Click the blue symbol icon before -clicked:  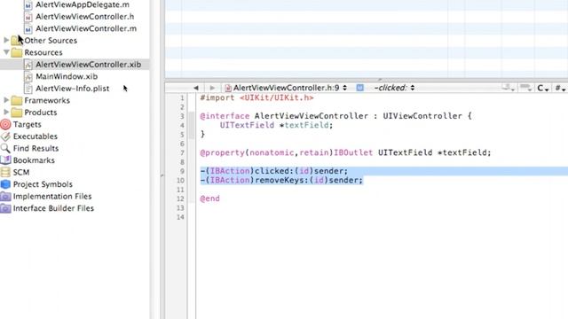pos(359,88)
